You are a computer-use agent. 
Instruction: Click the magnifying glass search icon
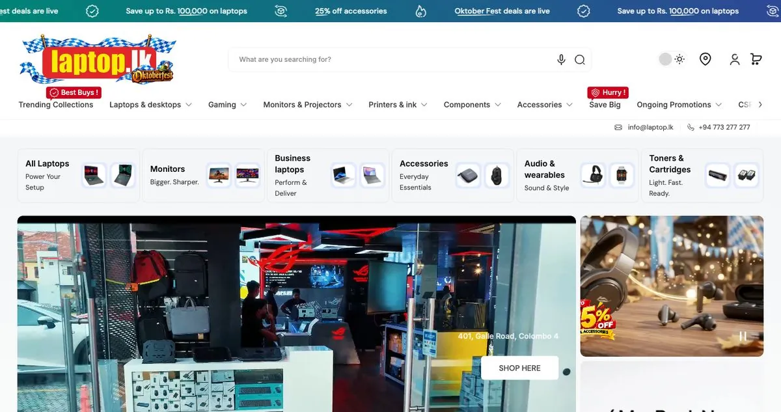click(580, 59)
